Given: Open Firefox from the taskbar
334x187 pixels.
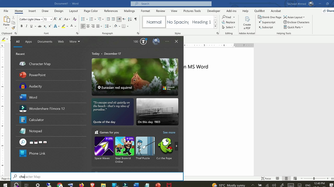Looking at the screenshot, I should 81,185.
